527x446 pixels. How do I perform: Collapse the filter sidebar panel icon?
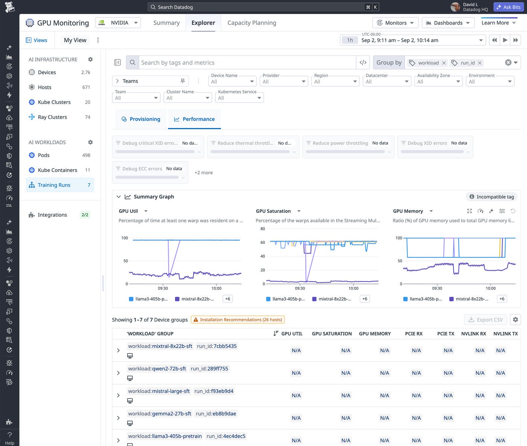pyautogui.click(x=117, y=63)
